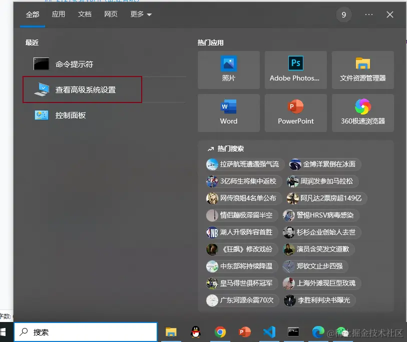Open the three-dot options menu
Screen dimensions: 407x342
click(x=369, y=14)
